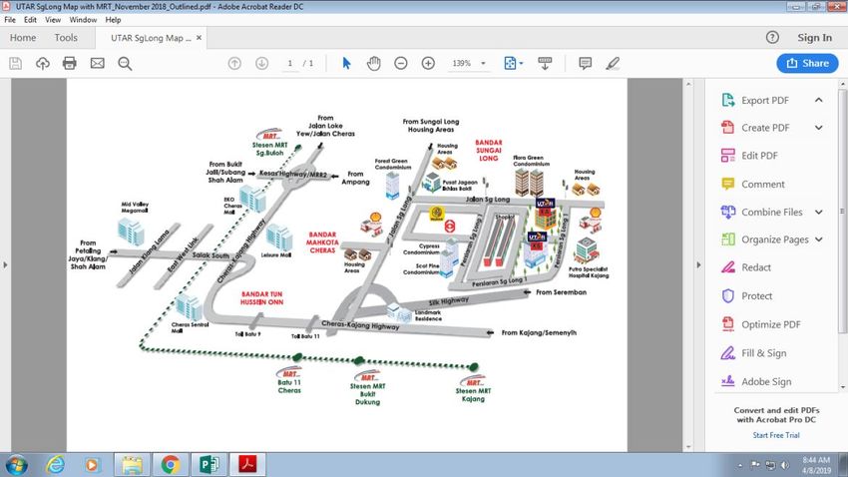Upload file to cloud icon
This screenshot has height=477, width=848.
43,63
